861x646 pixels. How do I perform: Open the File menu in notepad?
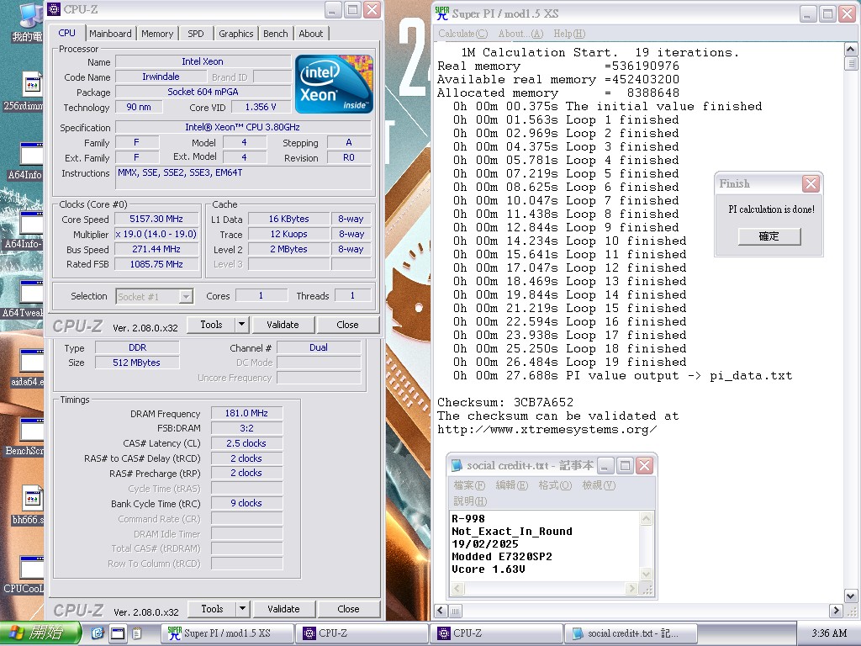click(x=469, y=485)
